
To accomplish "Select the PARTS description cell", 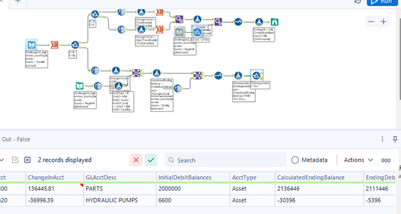I will [x=120, y=188].
